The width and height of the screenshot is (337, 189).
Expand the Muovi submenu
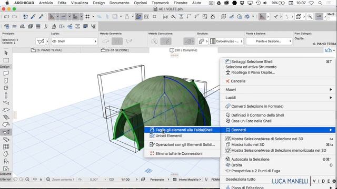tap(279, 89)
